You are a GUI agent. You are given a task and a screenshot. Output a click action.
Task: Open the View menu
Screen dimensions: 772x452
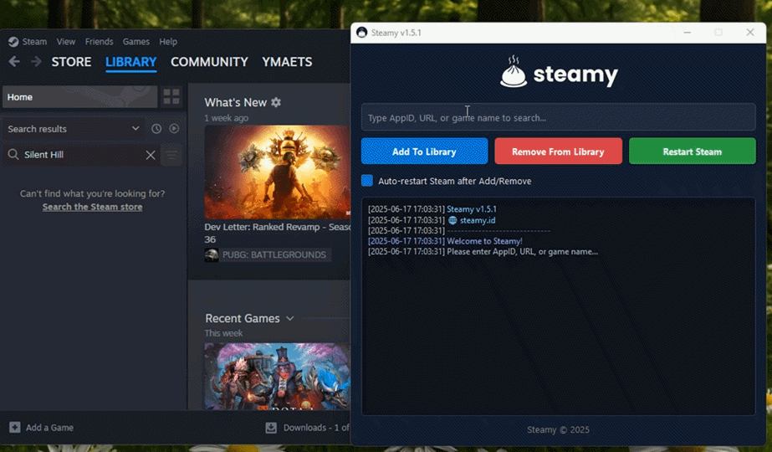[x=65, y=42]
